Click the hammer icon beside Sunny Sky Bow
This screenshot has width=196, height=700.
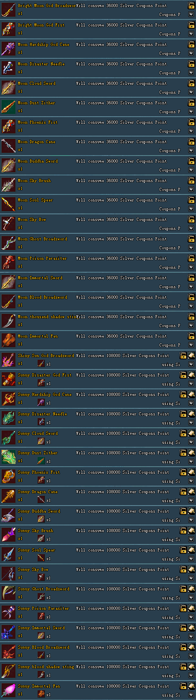pos(191,569)
